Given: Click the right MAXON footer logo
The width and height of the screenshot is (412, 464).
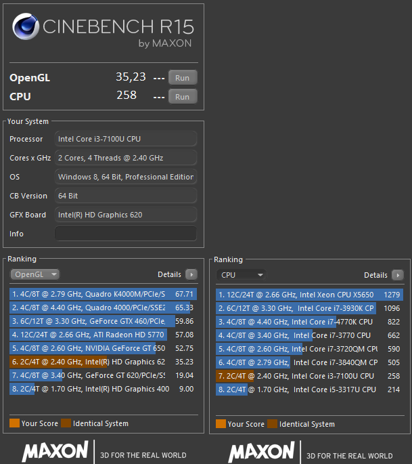Looking at the screenshot, I should [261, 452].
